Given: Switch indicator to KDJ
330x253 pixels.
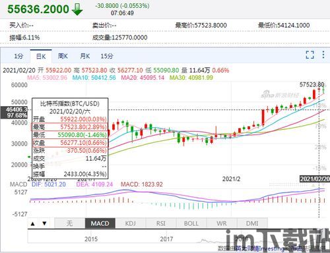Looking at the screenshot, I should pyautogui.click(x=131, y=223).
